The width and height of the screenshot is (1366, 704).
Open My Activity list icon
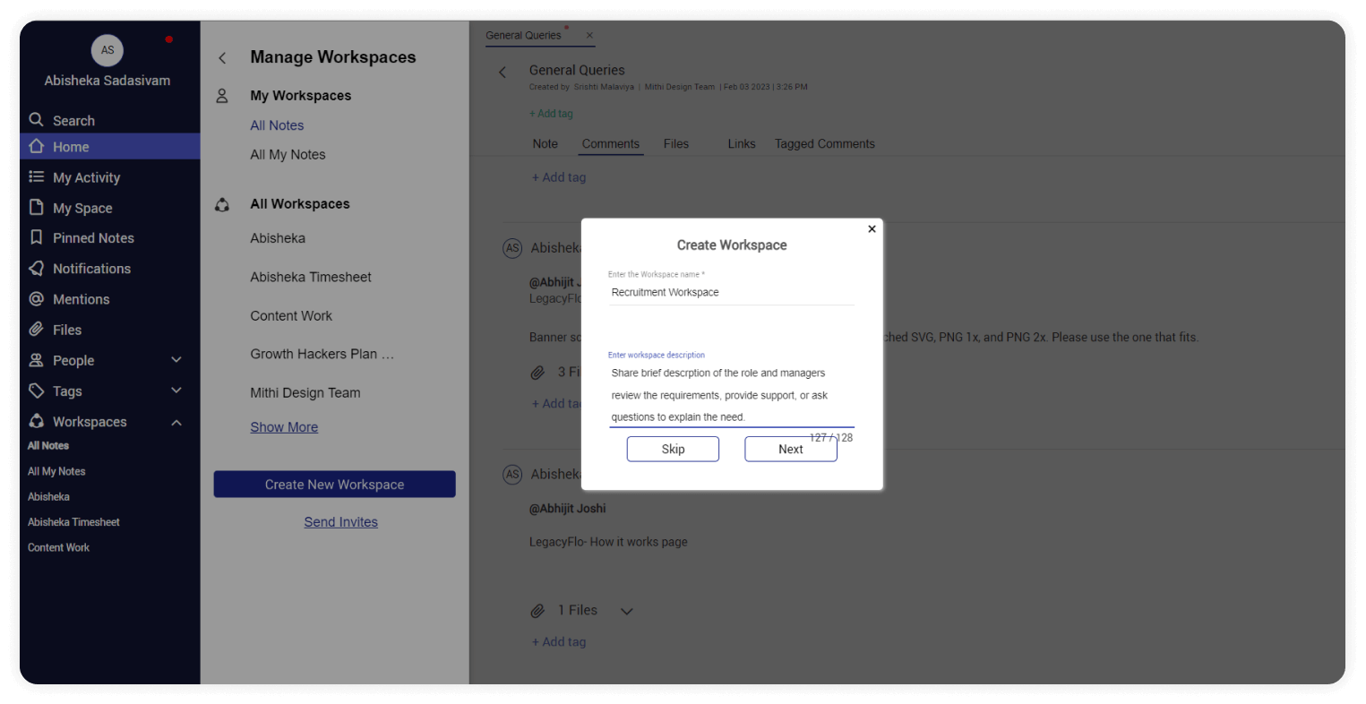36,177
